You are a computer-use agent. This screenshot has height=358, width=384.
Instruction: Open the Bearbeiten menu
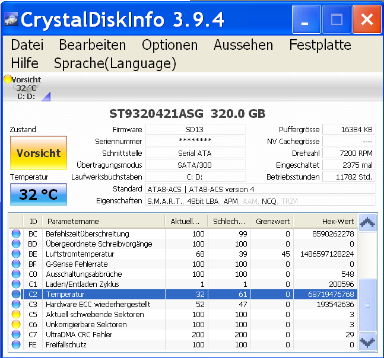pos(93,45)
